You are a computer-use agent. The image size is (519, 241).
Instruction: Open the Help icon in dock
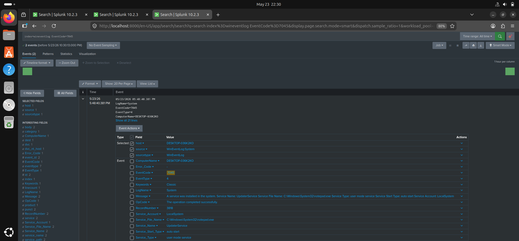point(9,70)
